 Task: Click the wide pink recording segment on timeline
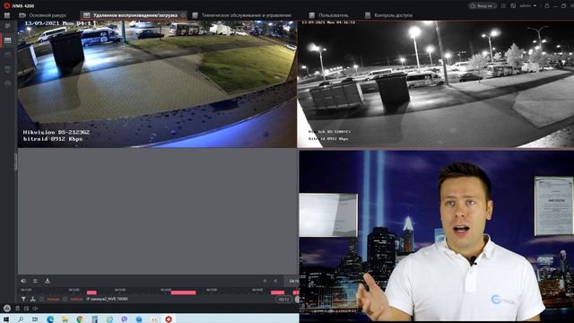[183, 292]
